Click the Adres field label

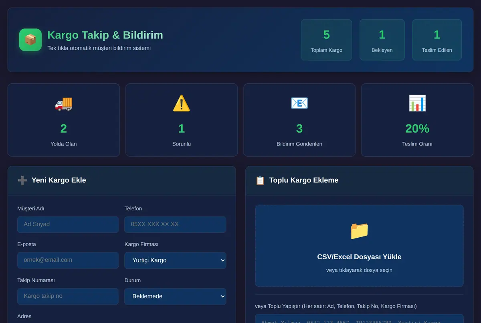point(24,316)
